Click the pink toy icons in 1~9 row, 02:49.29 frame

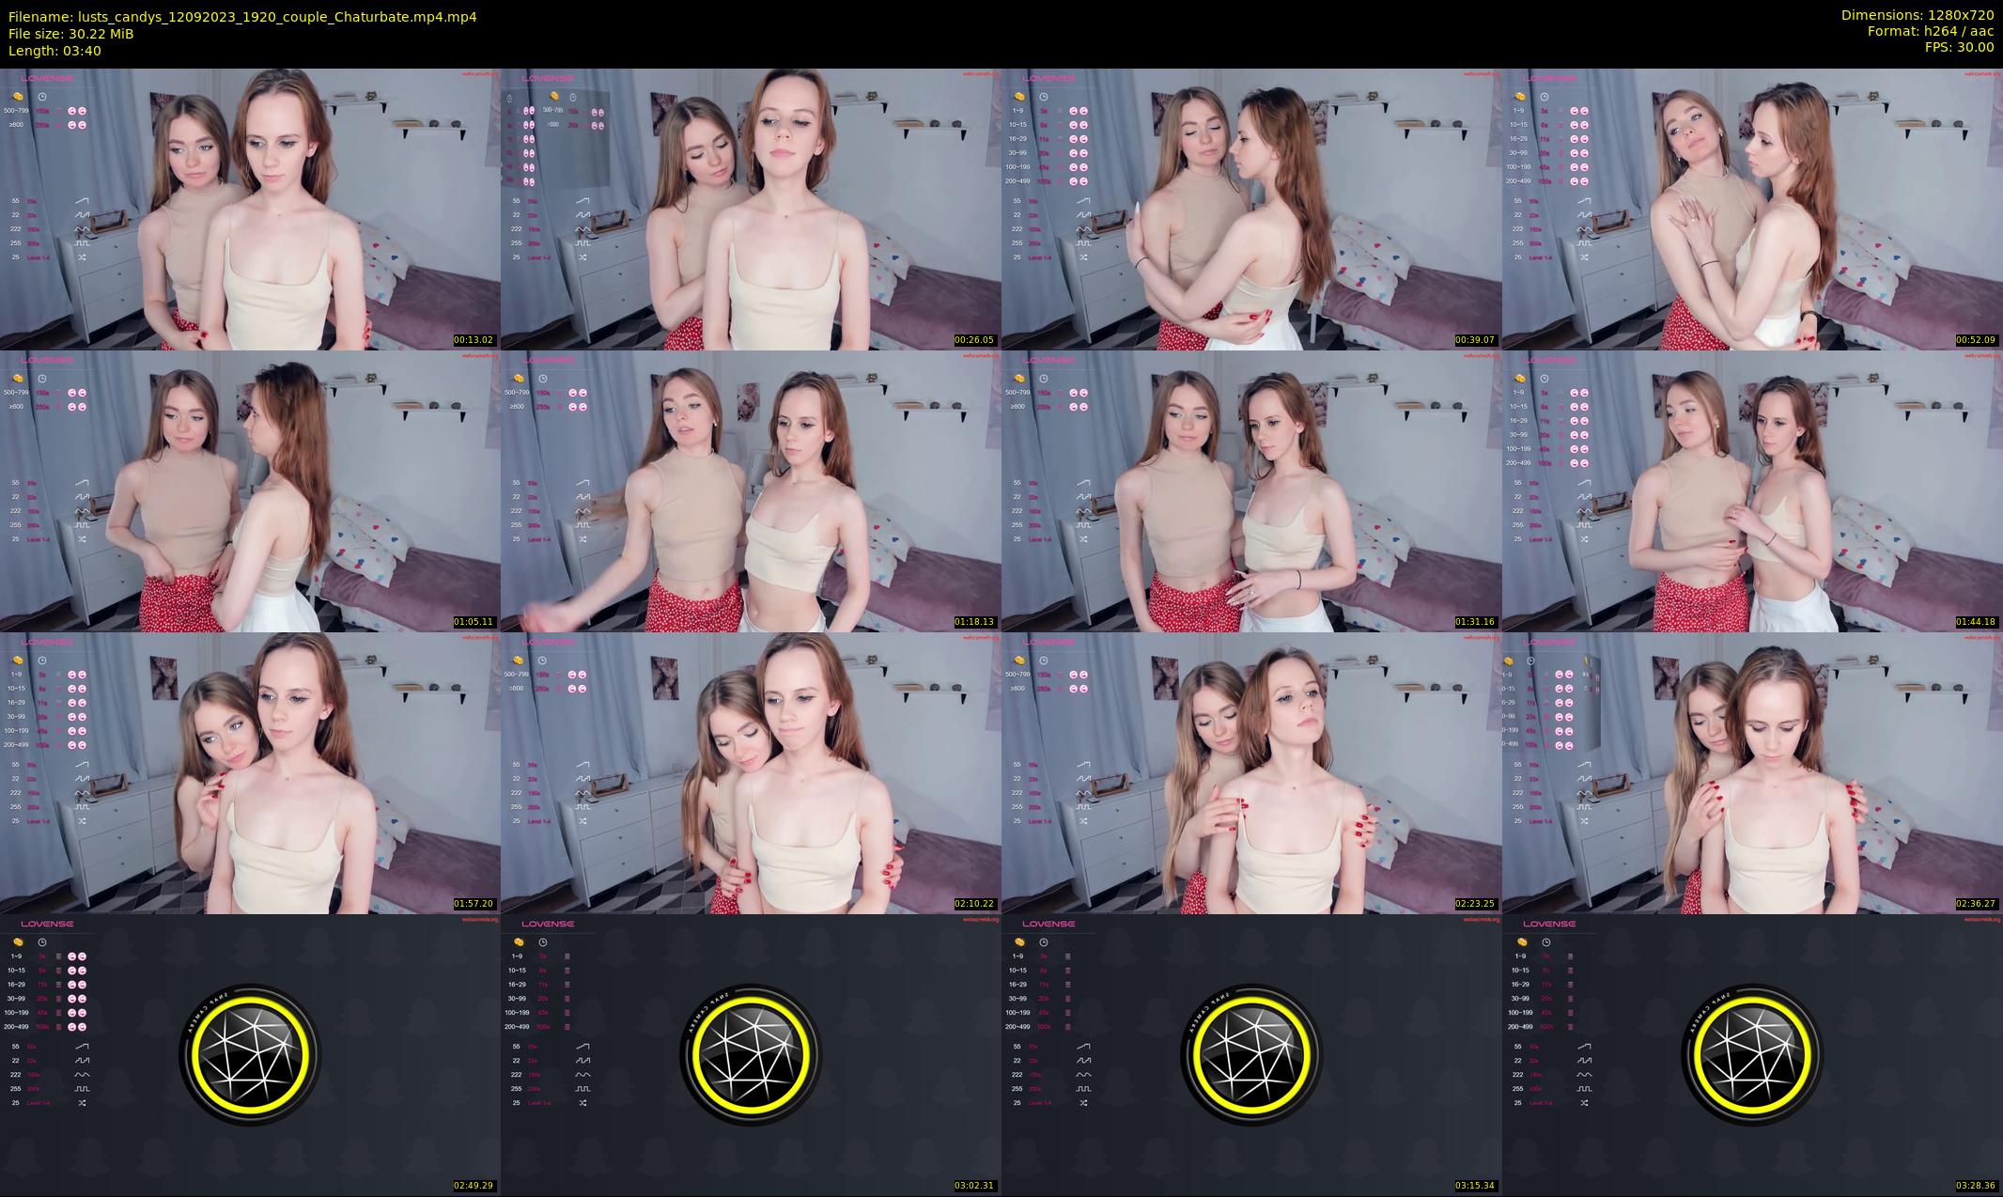[x=77, y=956]
